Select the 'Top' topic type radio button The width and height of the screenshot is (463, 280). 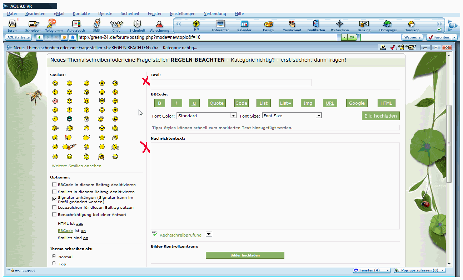click(54, 264)
